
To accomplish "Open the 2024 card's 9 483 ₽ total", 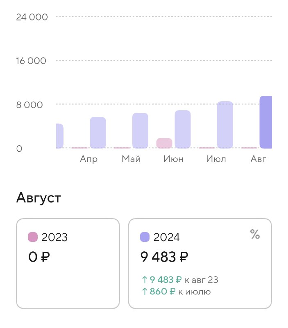I will tap(164, 257).
